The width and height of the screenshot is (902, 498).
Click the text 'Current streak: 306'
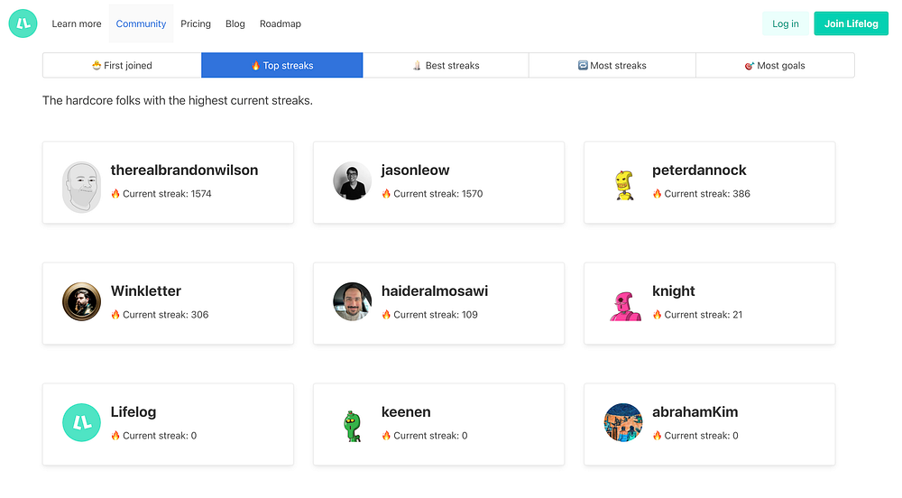coord(166,315)
